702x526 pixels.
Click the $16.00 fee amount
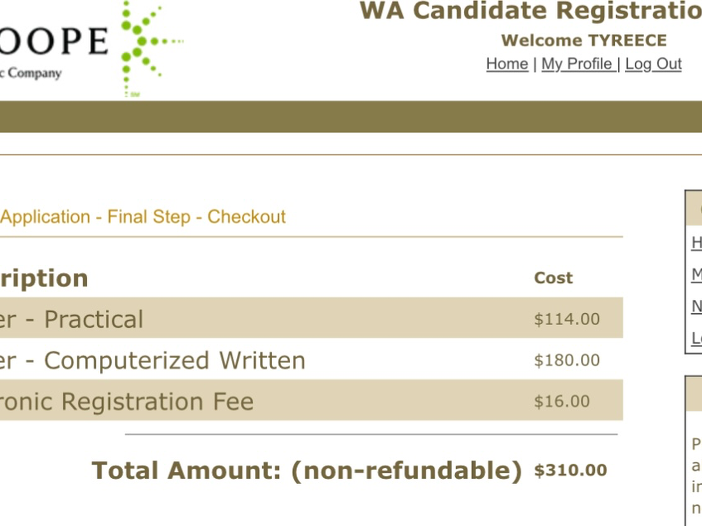pos(562,402)
